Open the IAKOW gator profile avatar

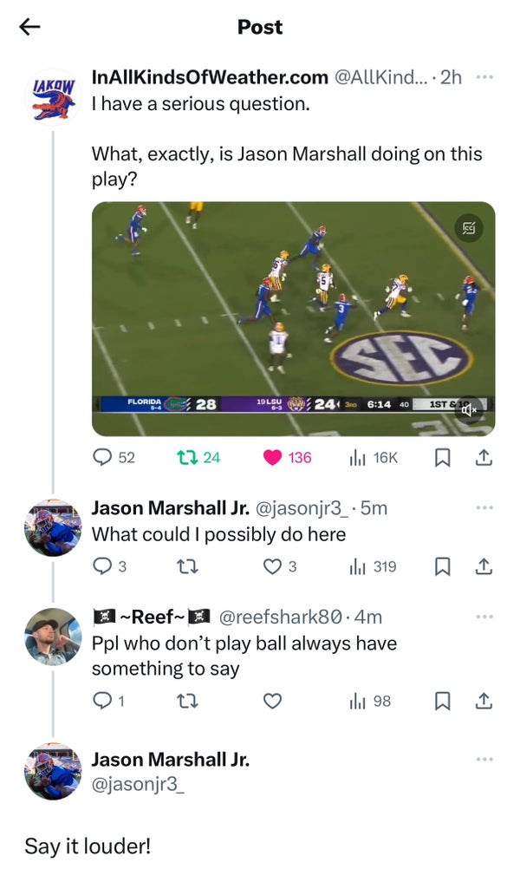[x=54, y=96]
